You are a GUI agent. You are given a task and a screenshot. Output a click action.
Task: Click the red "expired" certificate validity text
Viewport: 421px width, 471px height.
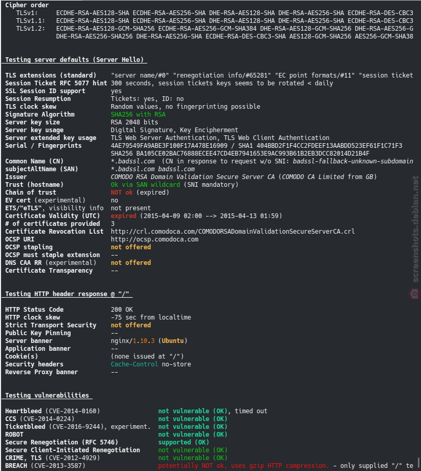click(124, 216)
